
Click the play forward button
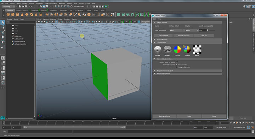click(x=243, y=123)
